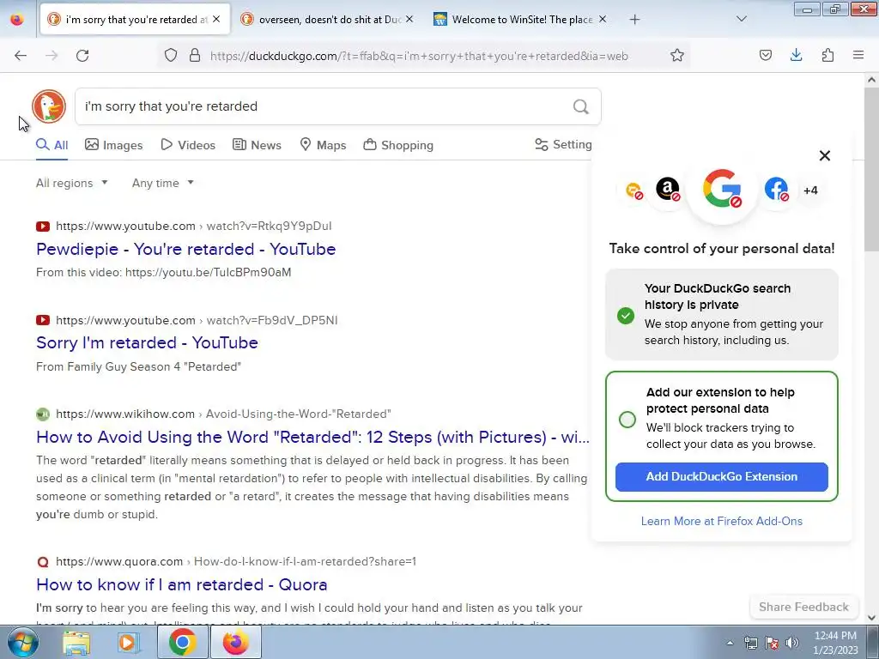The image size is (879, 659).
Task: Open a new tab with the plus button
Action: tap(634, 20)
